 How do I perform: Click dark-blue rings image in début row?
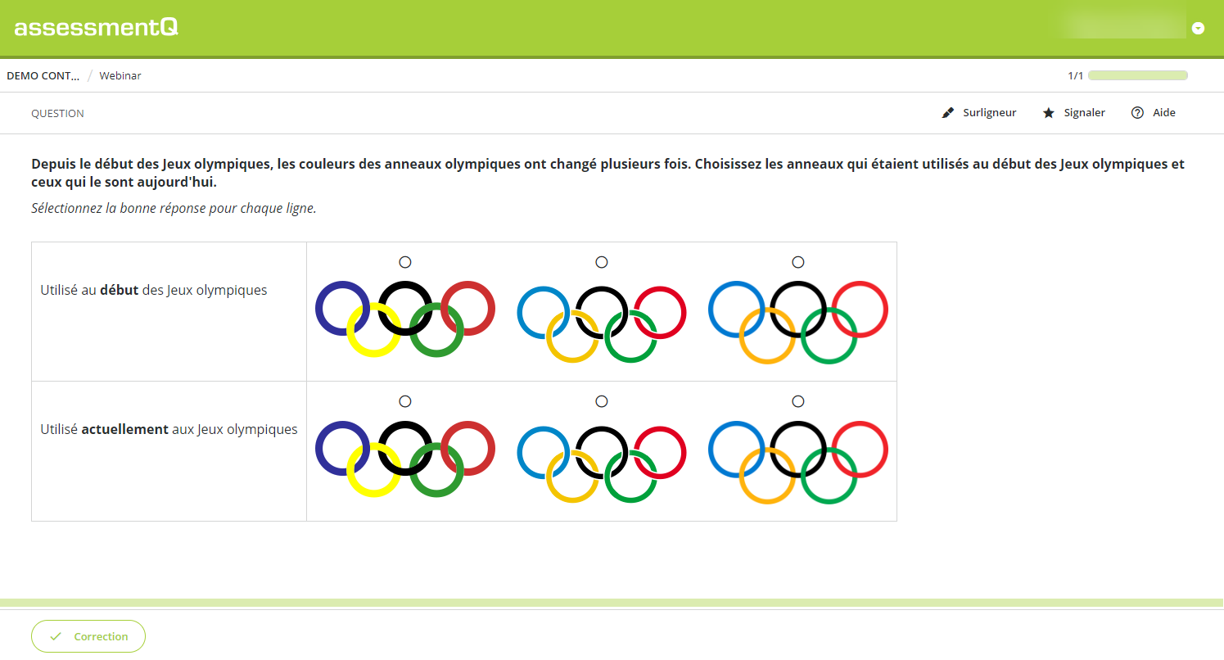(405, 319)
